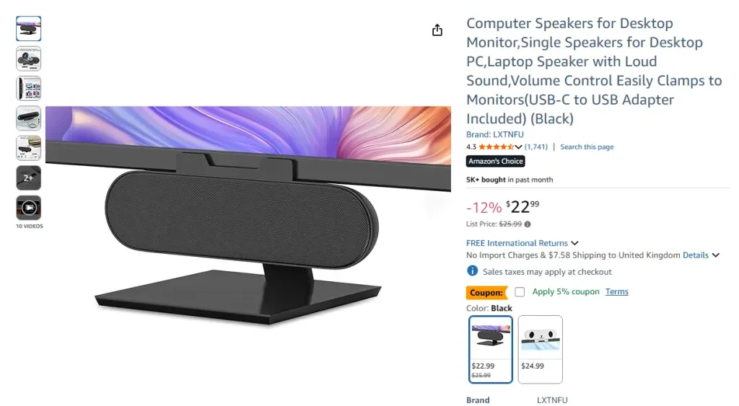Select the Black color option at $22.99
Screen dimensions: 739x406
[x=491, y=349]
